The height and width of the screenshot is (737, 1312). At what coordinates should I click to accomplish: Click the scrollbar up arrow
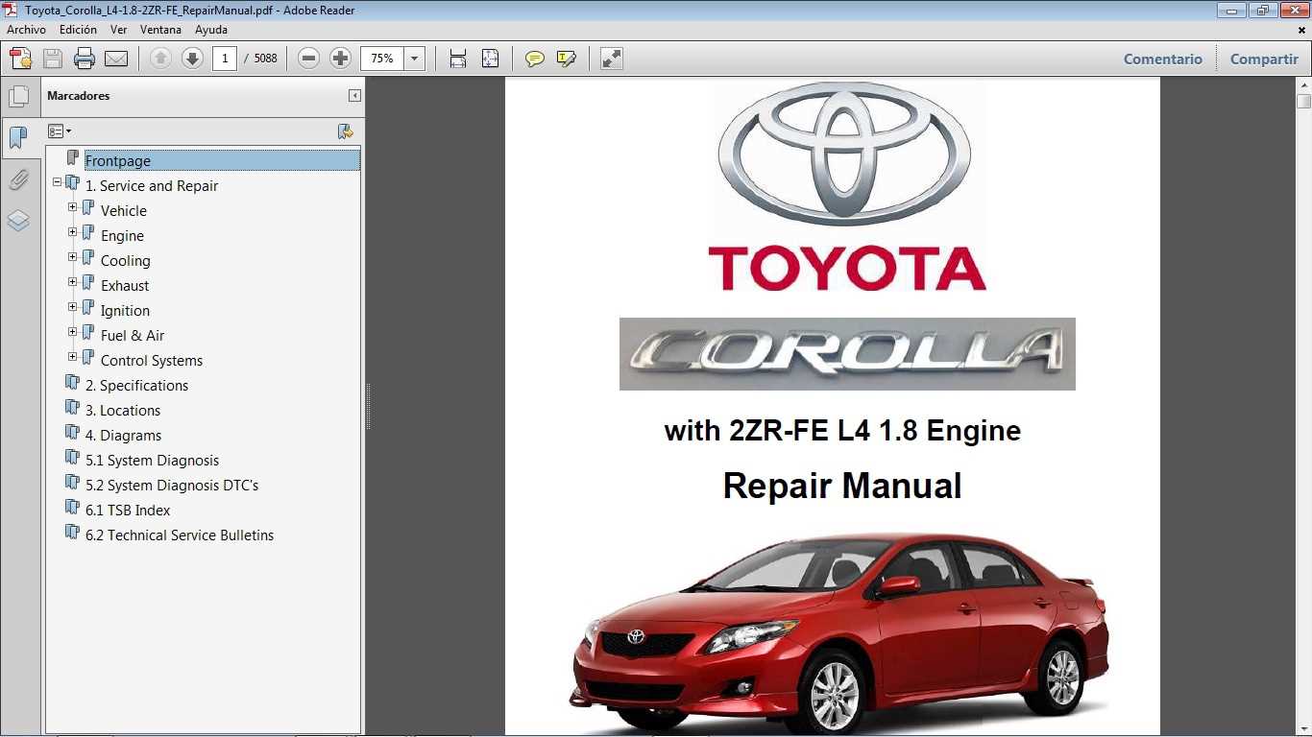point(1303,84)
